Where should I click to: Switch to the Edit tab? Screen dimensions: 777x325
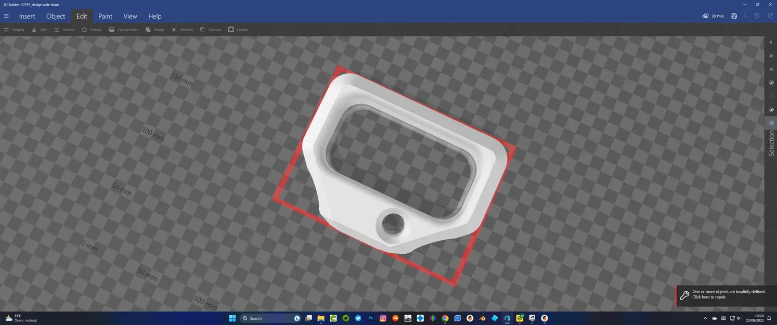(x=82, y=16)
